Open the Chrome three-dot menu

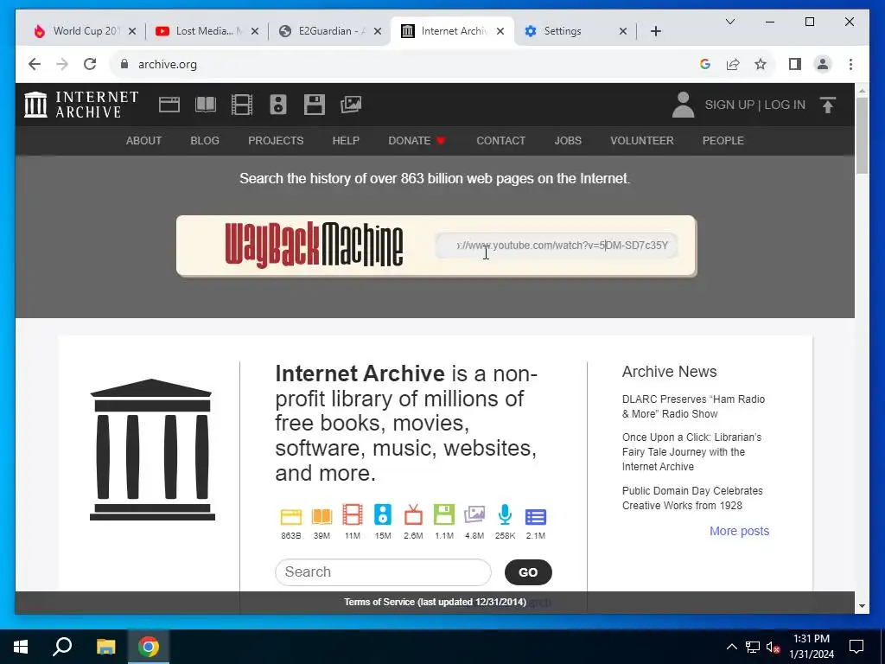850,64
